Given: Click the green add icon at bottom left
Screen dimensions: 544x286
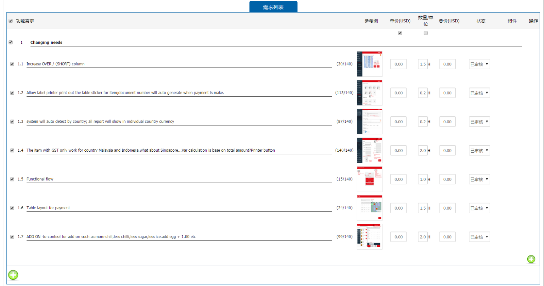Looking at the screenshot, I should click(x=13, y=275).
